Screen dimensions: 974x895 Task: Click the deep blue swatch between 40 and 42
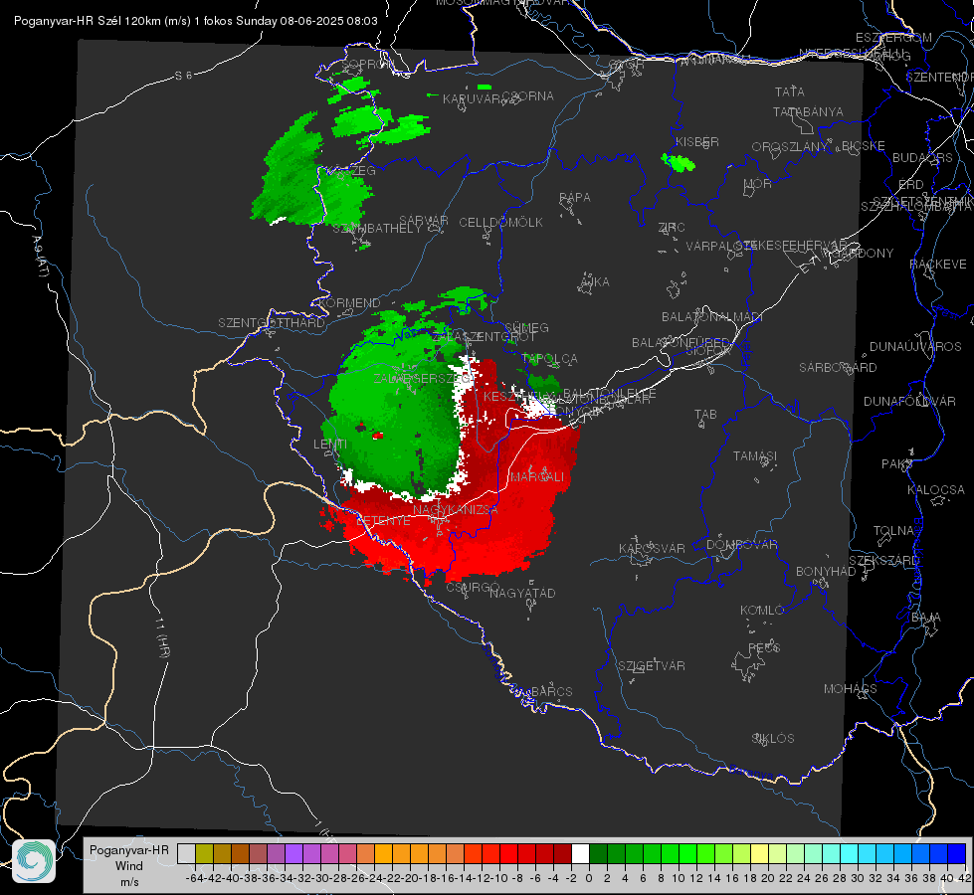[x=957, y=853]
